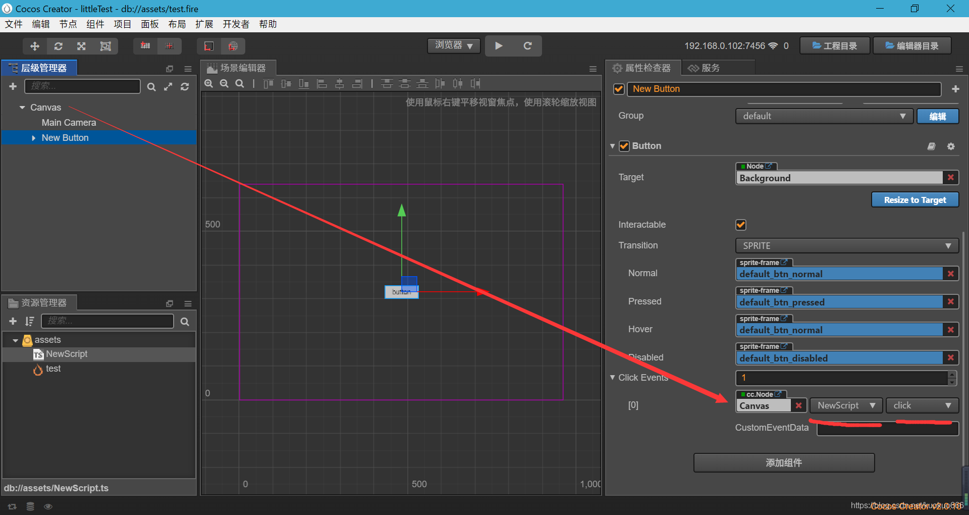Remove Canvas node from click event
This screenshot has width=969, height=515.
click(798, 405)
